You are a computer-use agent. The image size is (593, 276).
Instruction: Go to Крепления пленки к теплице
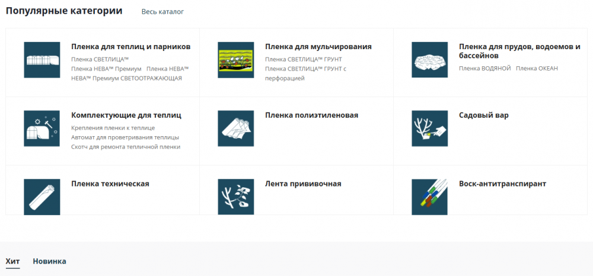pos(113,128)
